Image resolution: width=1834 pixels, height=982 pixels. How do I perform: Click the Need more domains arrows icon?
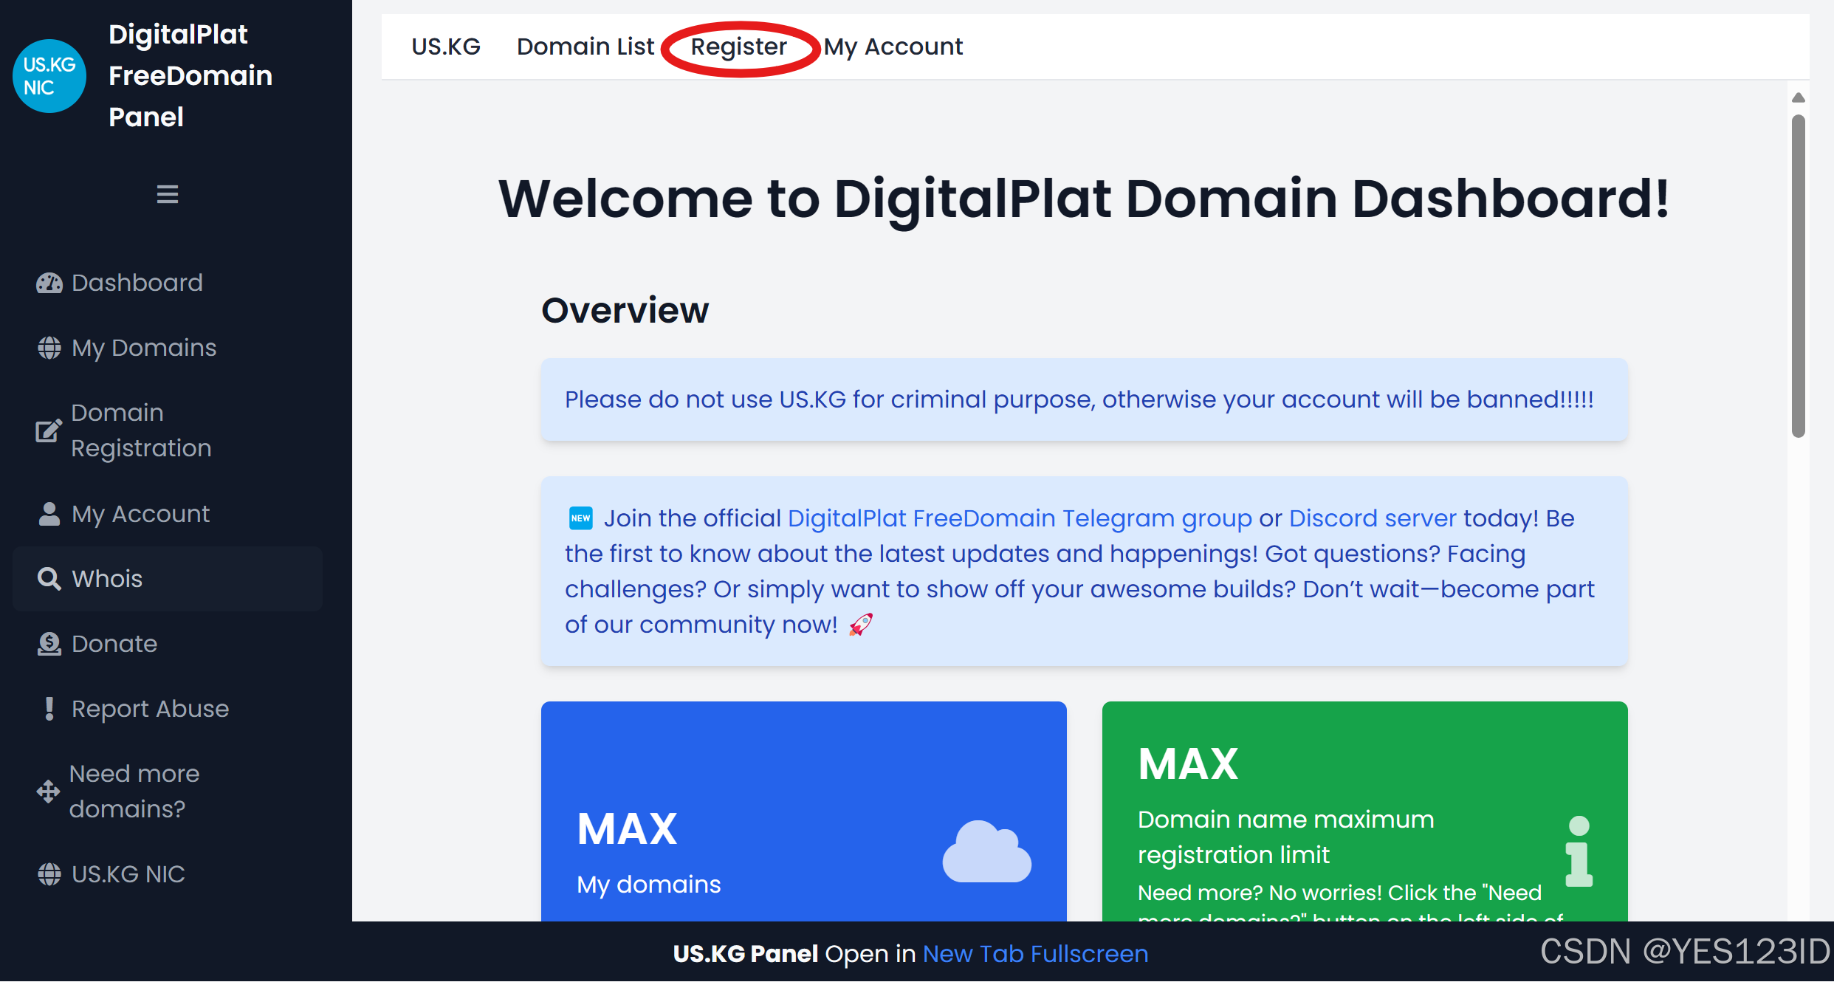tap(49, 792)
